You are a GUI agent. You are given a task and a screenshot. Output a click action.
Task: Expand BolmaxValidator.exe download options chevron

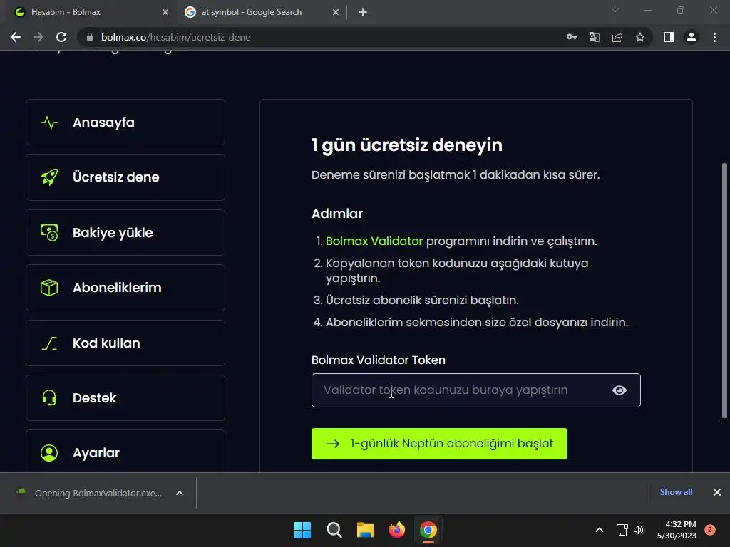point(180,493)
